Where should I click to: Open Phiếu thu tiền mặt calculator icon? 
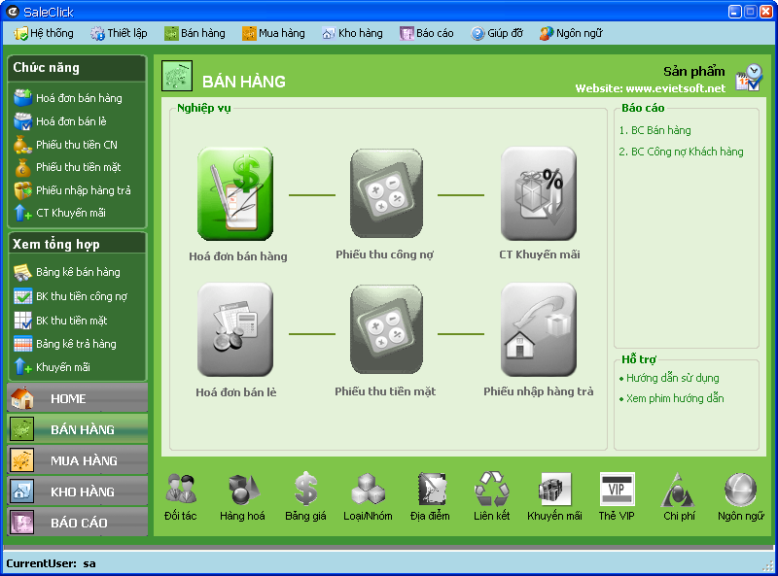click(386, 330)
